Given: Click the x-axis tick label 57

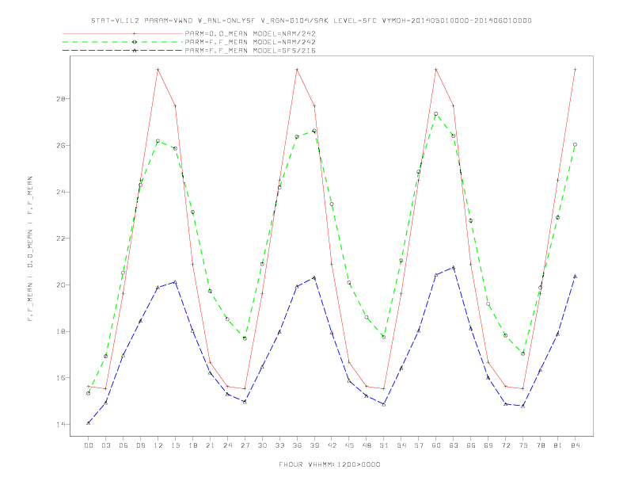Looking at the screenshot, I should click(x=419, y=445).
